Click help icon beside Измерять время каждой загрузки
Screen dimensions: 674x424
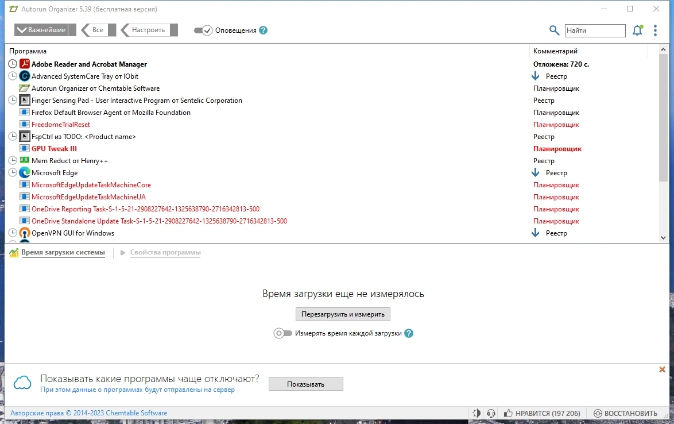(409, 333)
